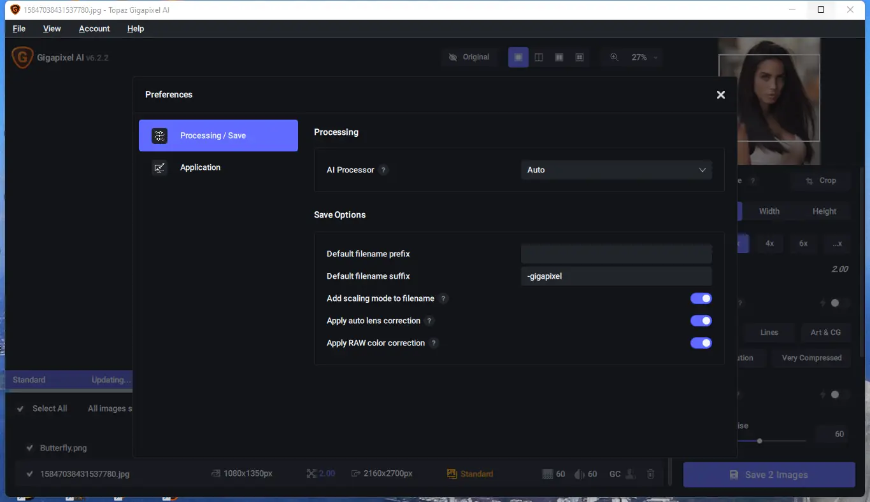Click the suppress noise icon in the jpg row

[x=547, y=474]
